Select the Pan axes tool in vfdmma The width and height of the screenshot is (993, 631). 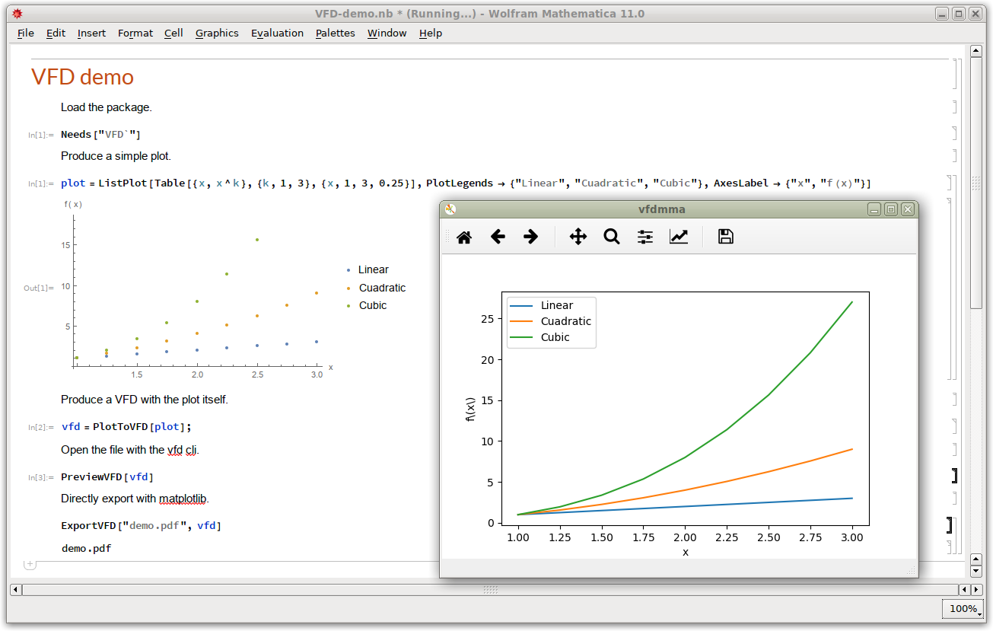(x=578, y=237)
